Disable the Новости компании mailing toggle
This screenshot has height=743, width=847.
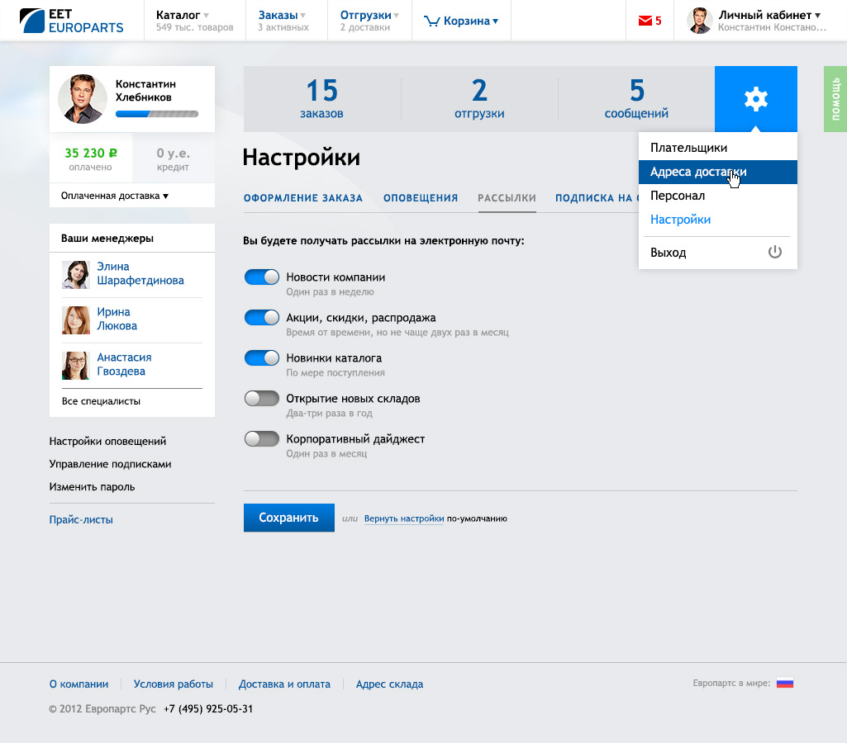(x=262, y=277)
